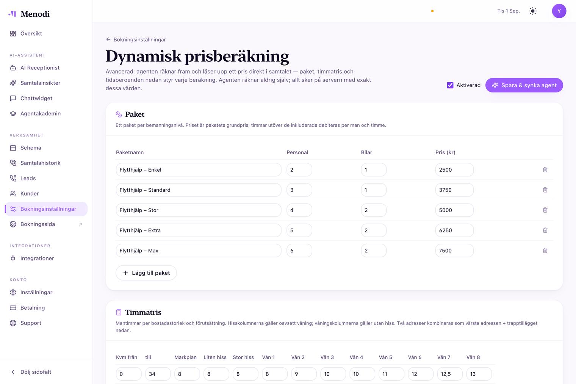The image size is (576, 384).
Task: Remove the Flytthjälp – Max package row
Action: click(545, 251)
